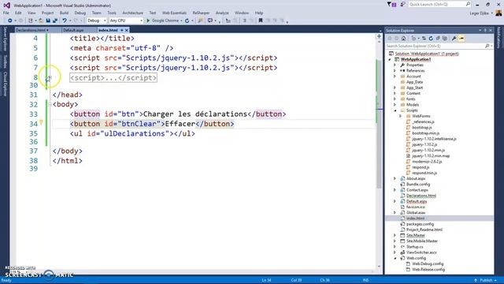Image resolution: width=504 pixels, height=284 pixels.
Task: Click the Home icon in Solution Explorer
Action: point(404,39)
